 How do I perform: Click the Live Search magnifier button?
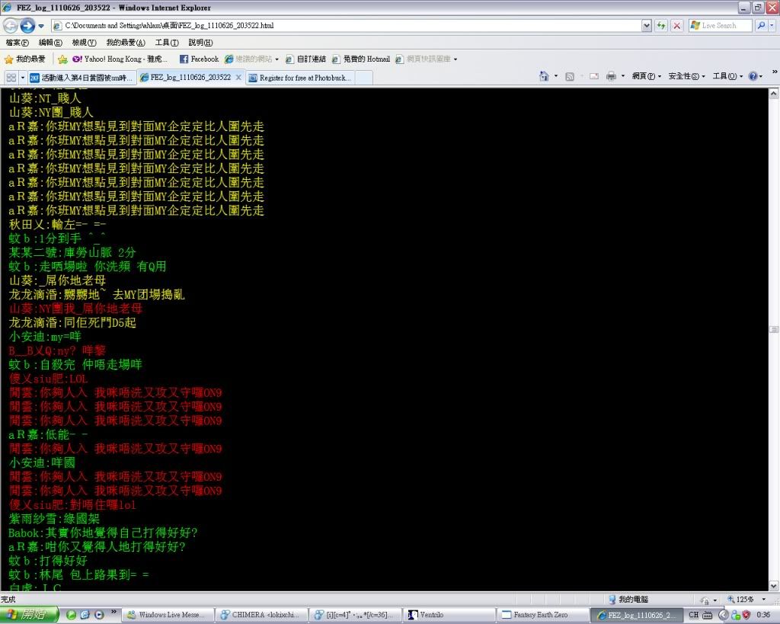tap(761, 25)
